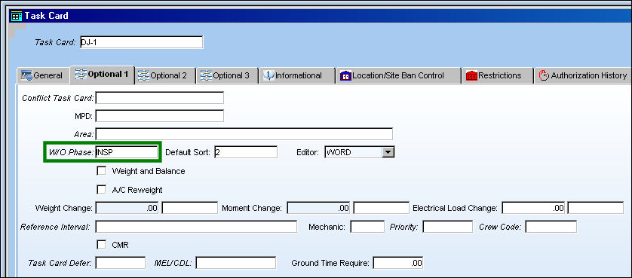Open Location/Site Ban Control tab
Screen dimensions: 632x278
tap(397, 75)
